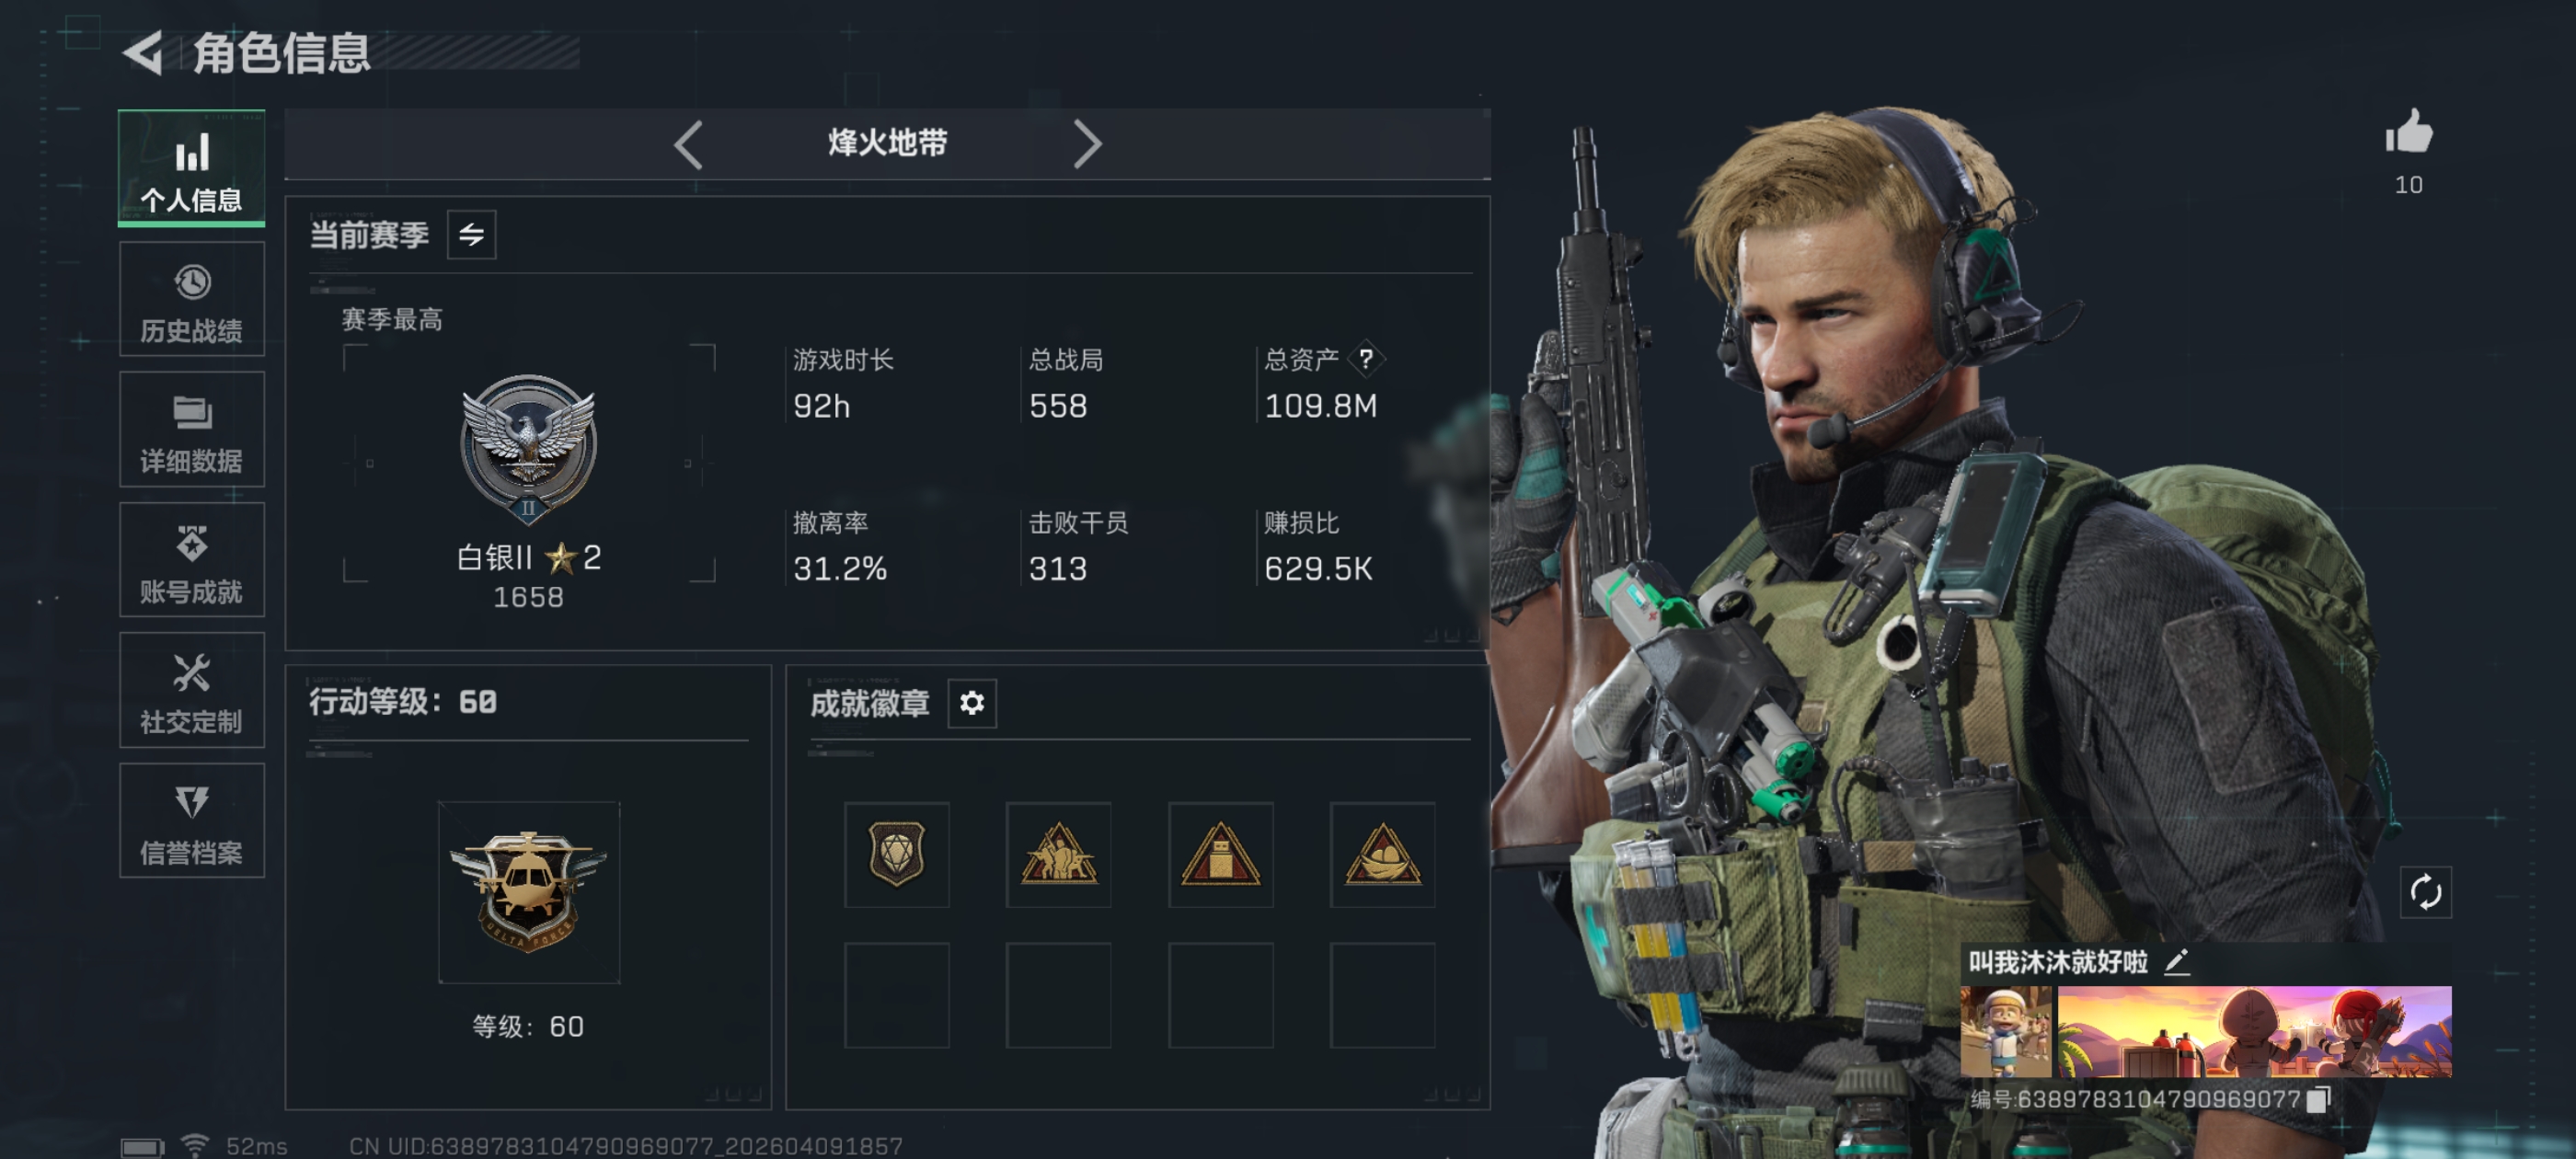Viewport: 2576px width, 1159px height.
Task: Open the 详细数据 sidebar tab
Action: (x=191, y=430)
